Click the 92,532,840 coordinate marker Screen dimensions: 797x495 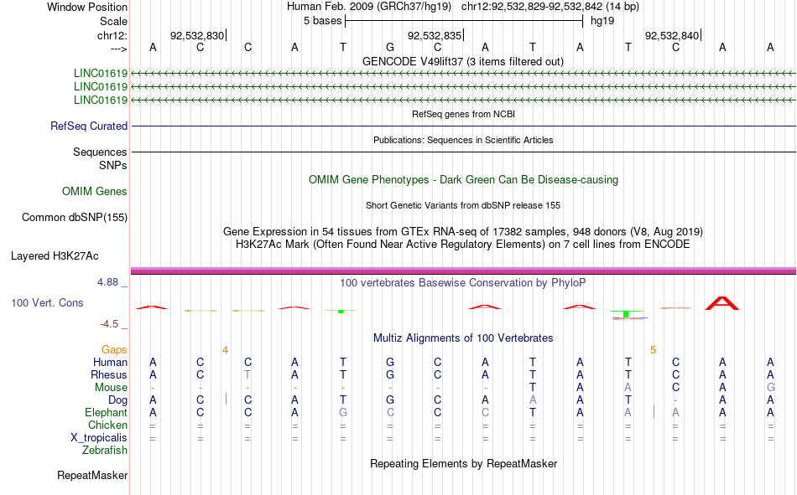[672, 35]
